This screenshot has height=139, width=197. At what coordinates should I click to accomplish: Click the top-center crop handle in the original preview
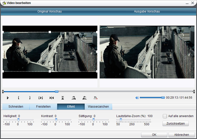pyautogui.click(x=50, y=32)
